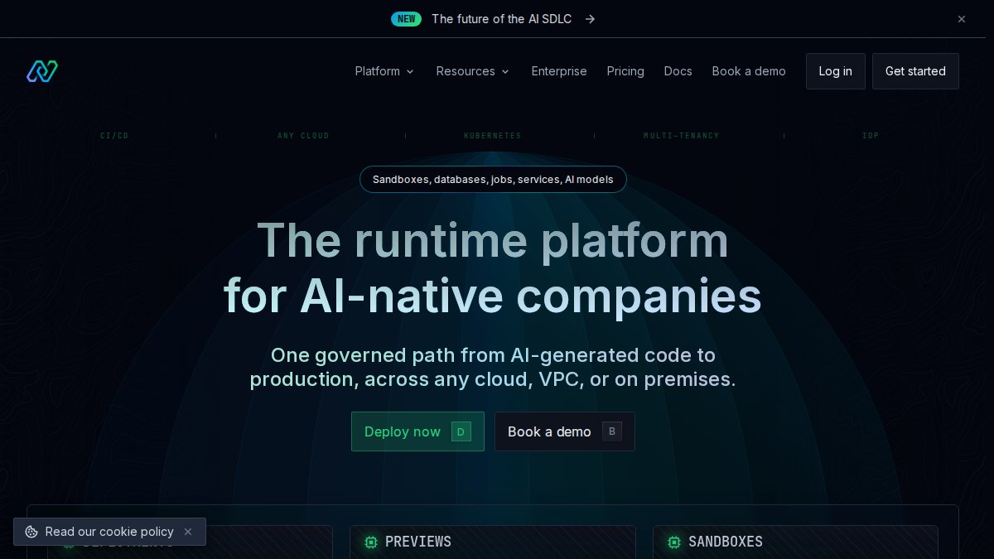Expand the Platform dropdown menu
The image size is (994, 559).
click(x=384, y=71)
